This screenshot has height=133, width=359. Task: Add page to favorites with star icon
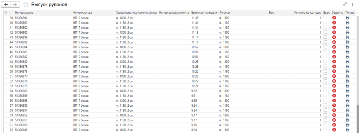coord(26,5)
